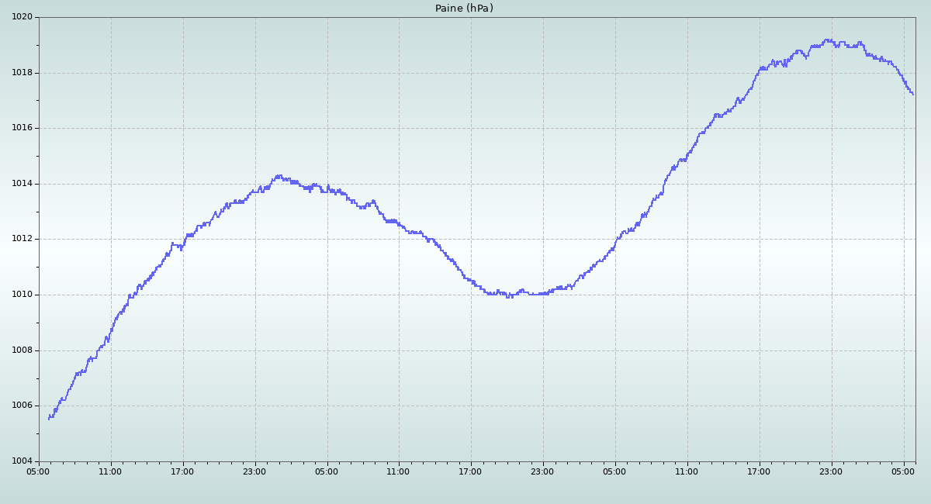This screenshot has height=504, width=931.
Task: Select the 1018 y-axis label
Action: pyautogui.click(x=21, y=73)
